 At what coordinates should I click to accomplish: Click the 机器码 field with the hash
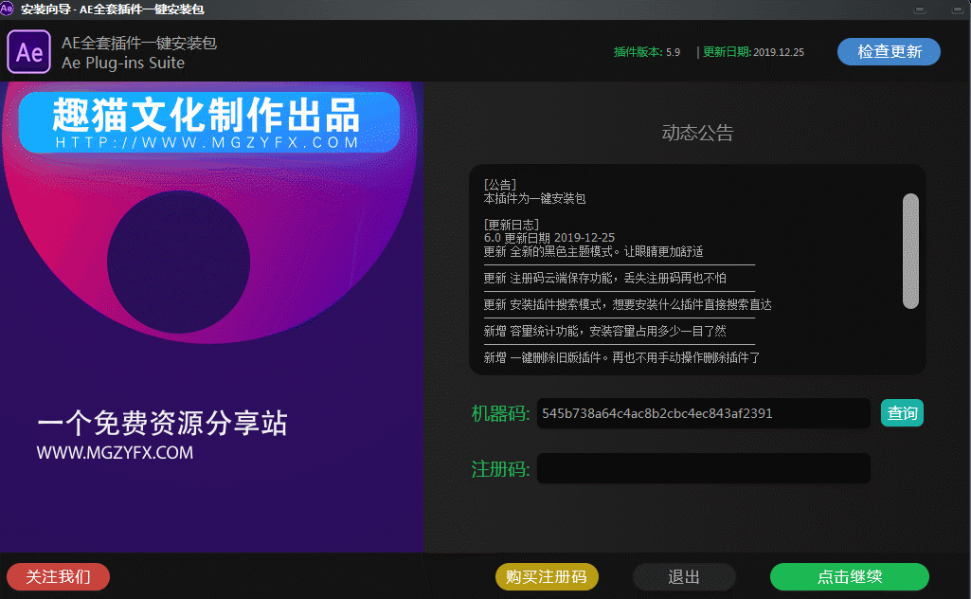click(x=703, y=413)
